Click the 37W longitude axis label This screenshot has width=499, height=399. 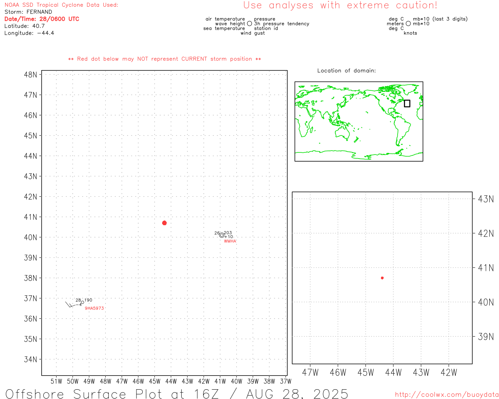pos(285,381)
